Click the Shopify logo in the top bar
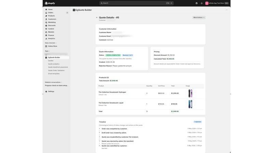273x153 pixels. coord(50,3)
